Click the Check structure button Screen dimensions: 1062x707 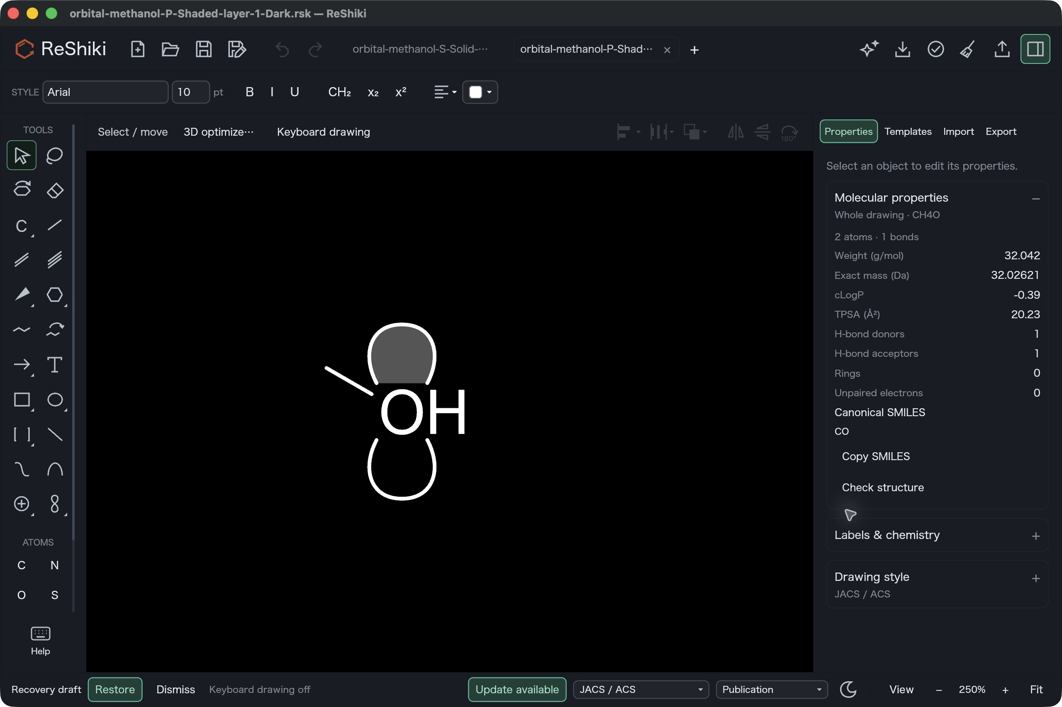(883, 488)
